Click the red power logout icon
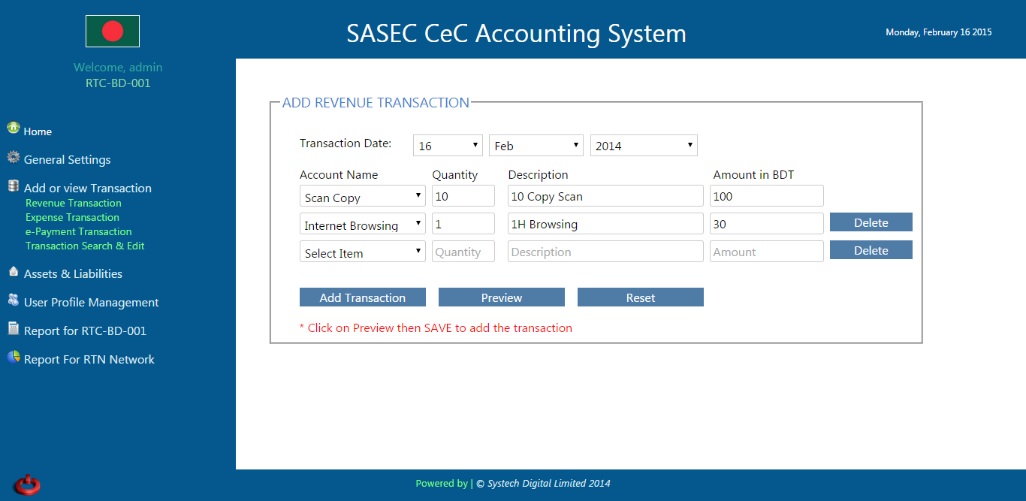The height and width of the screenshot is (501, 1026). tap(27, 484)
